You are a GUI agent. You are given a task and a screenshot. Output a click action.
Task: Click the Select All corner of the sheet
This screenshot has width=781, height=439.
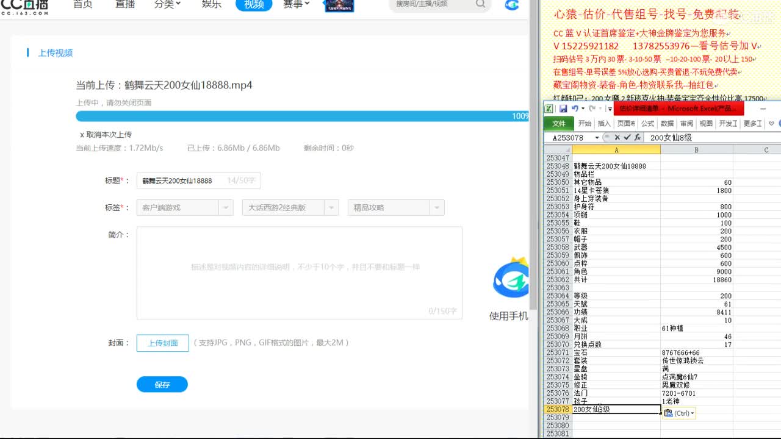[x=558, y=149]
